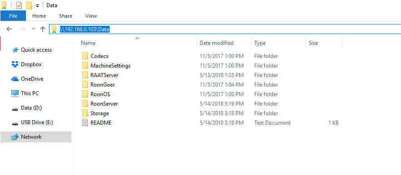Click the USB Drive (E:) icon

coord(15,123)
